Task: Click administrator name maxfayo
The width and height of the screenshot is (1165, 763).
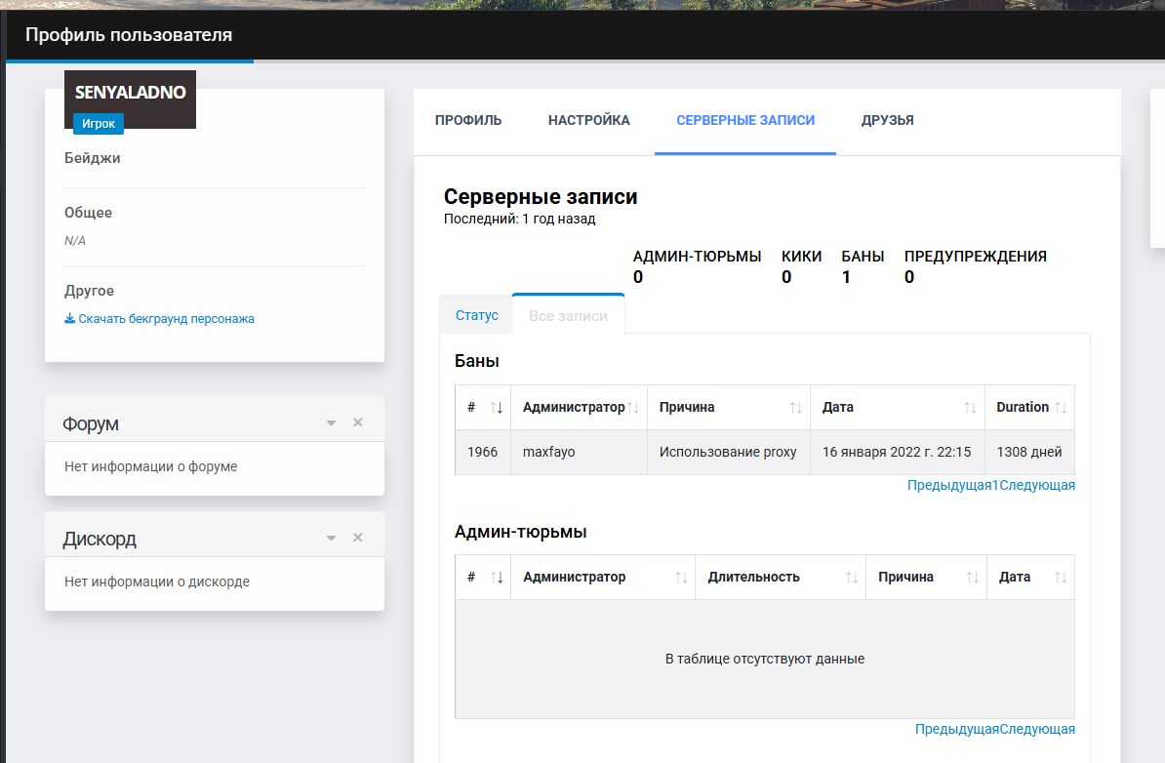Action: 549,452
